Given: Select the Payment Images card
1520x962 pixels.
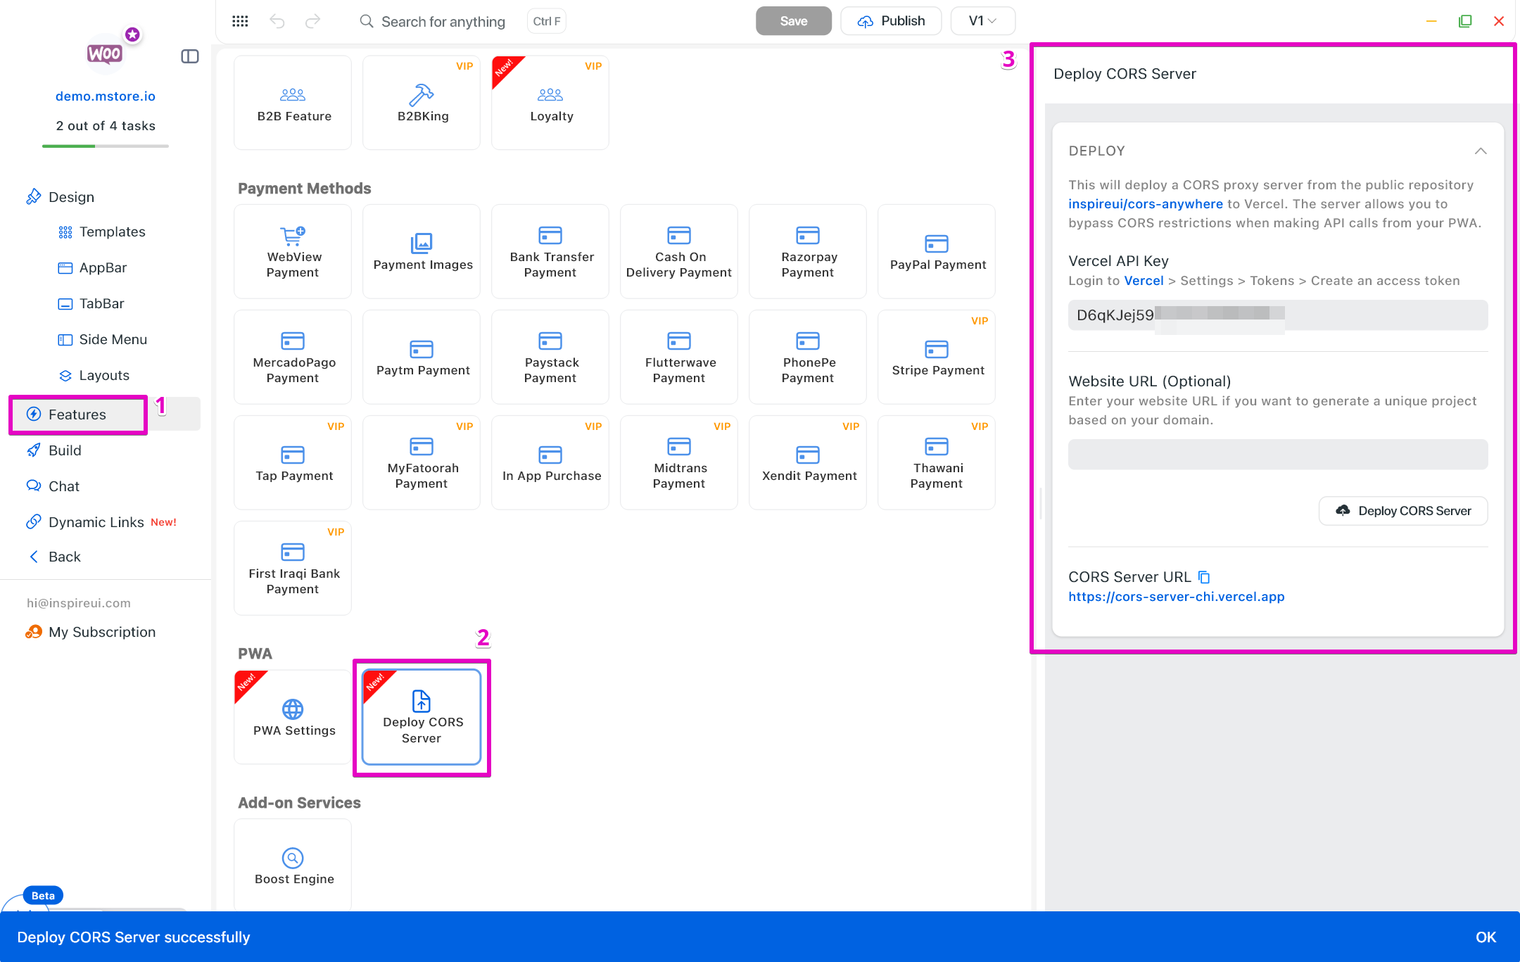Looking at the screenshot, I should (422, 251).
